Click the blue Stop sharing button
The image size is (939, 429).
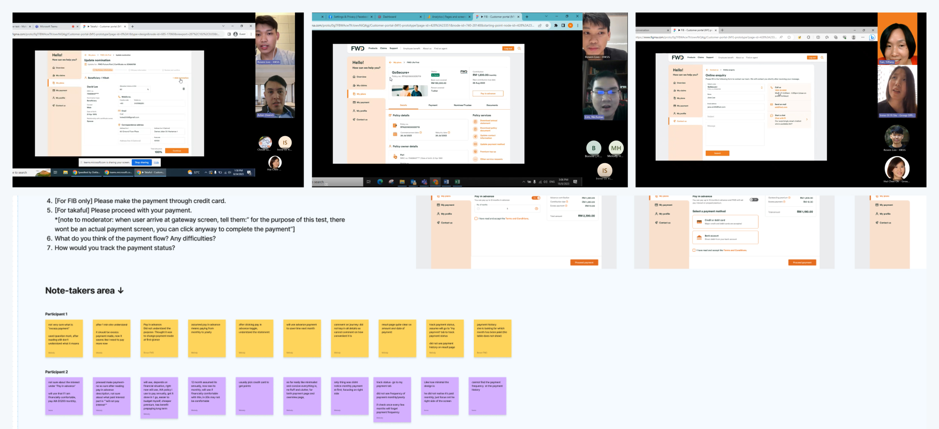[142, 162]
